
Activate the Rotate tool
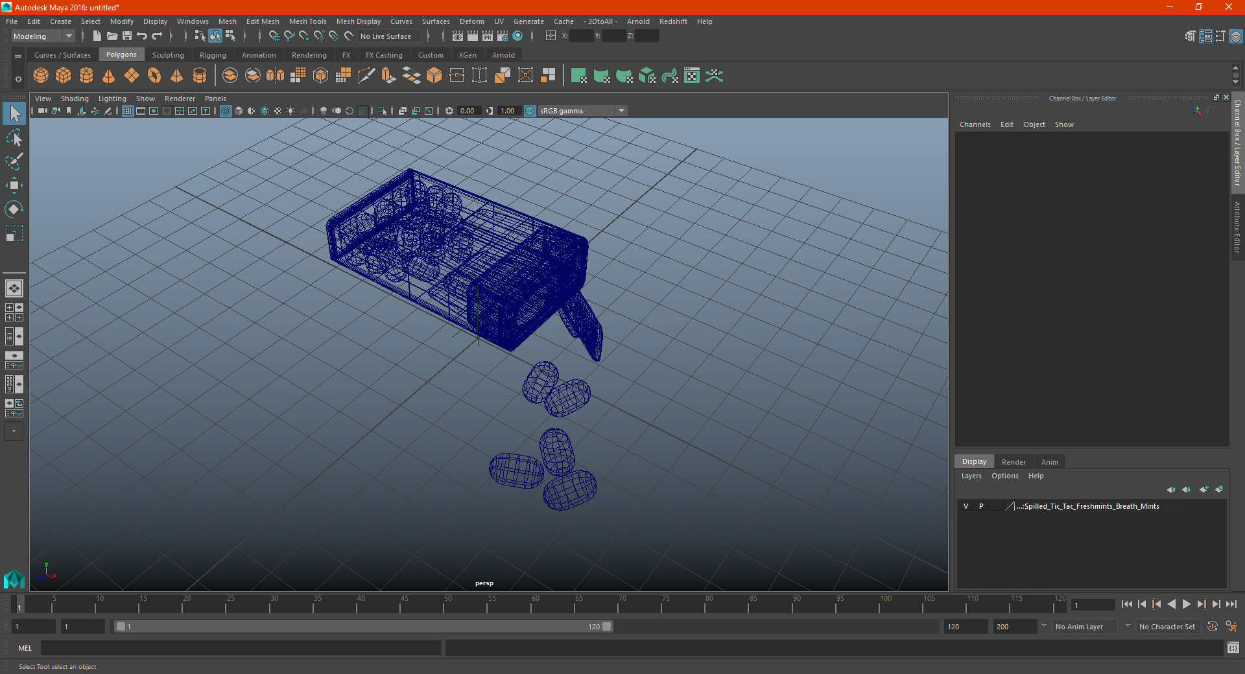[x=14, y=209]
